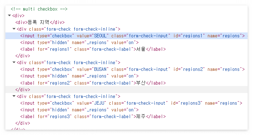Select the label element for regions2
This screenshot has width=253, height=135.
93,83
